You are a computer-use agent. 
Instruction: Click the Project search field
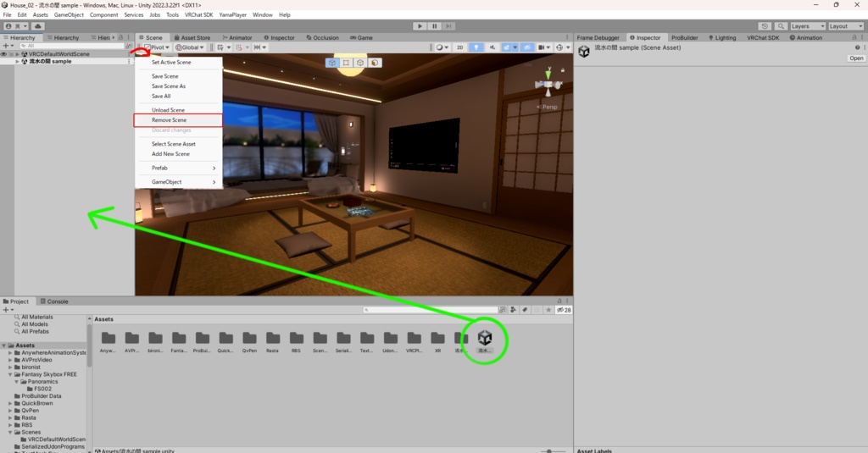click(x=431, y=310)
